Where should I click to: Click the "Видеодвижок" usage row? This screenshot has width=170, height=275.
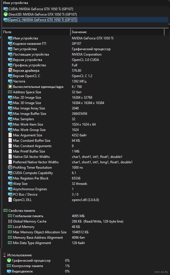click(22, 271)
